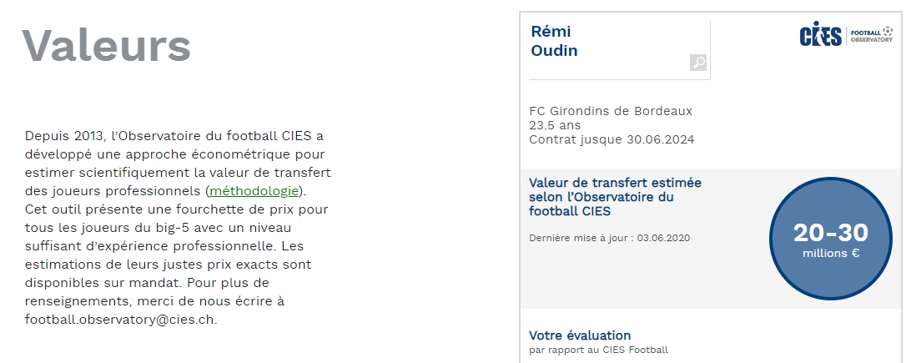Click the football.observatory@cies.ch email address
The width and height of the screenshot is (906, 363).
pyautogui.click(x=120, y=319)
